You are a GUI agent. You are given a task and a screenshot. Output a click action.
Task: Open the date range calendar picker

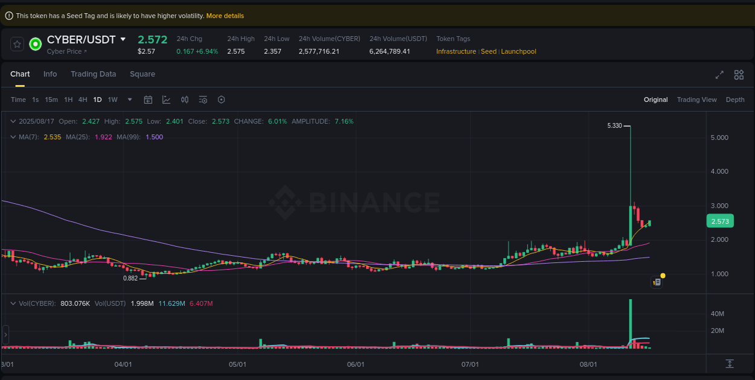tap(148, 100)
